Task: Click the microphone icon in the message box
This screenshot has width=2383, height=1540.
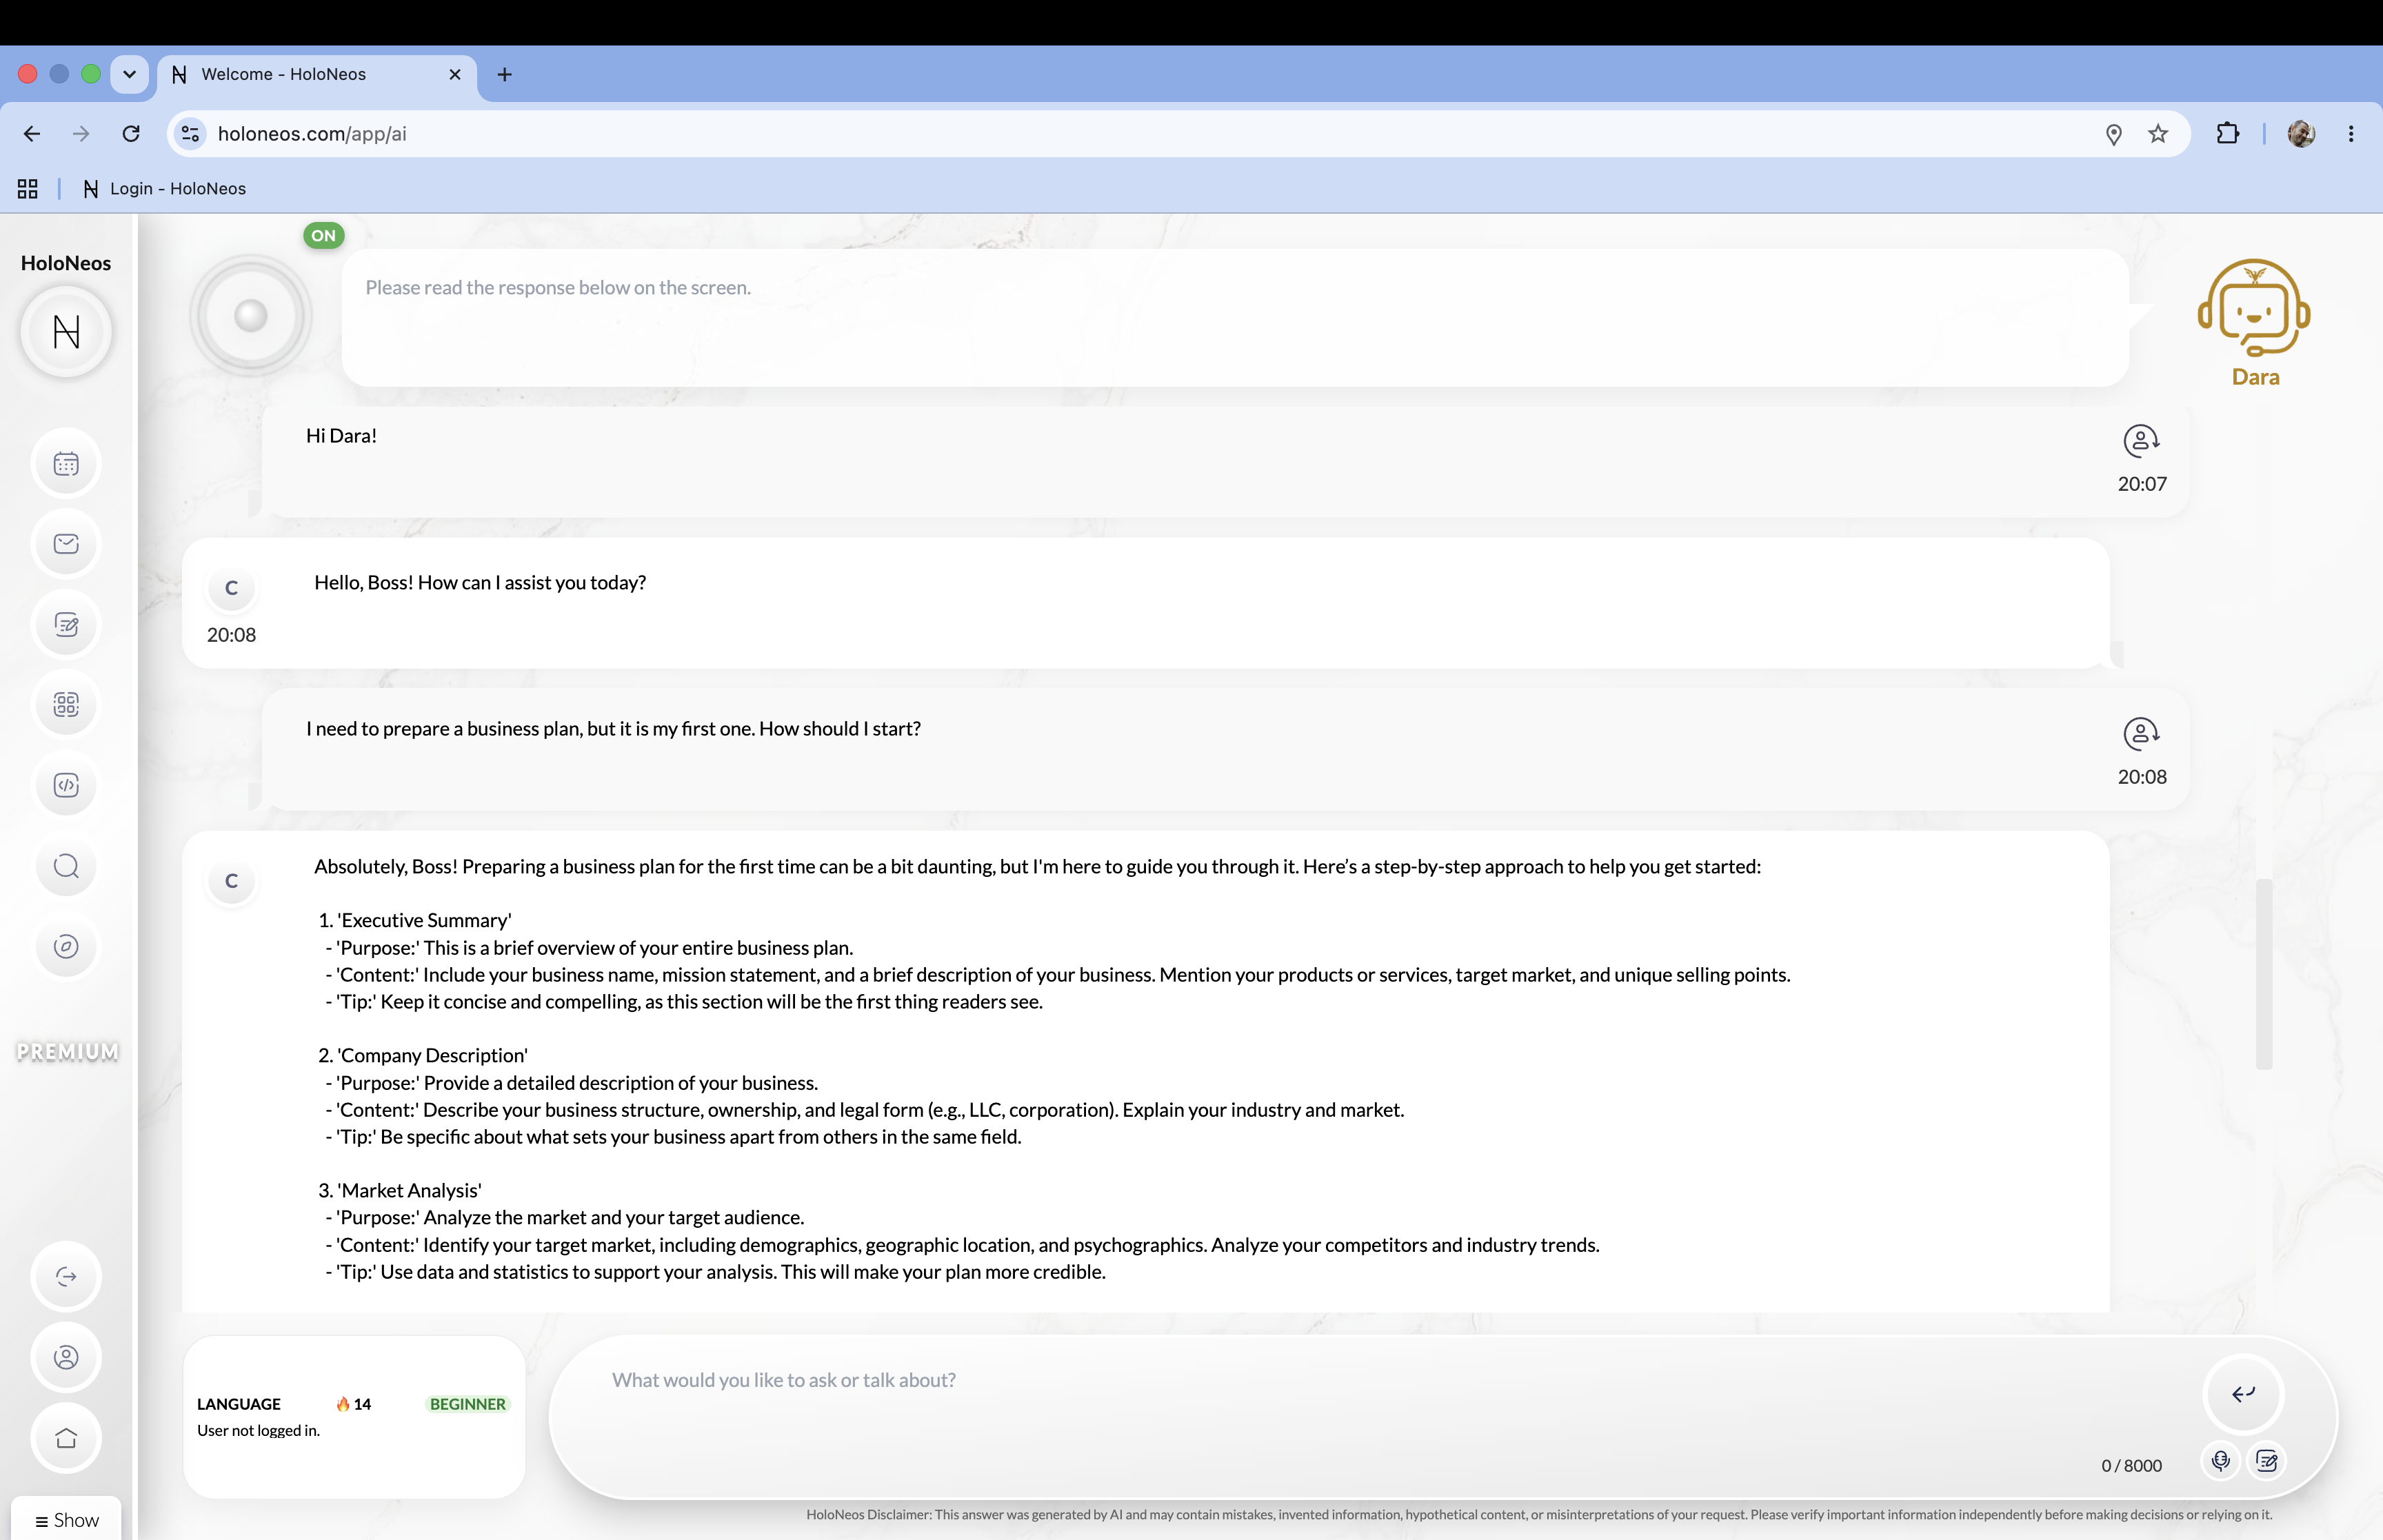Action: (2220, 1461)
